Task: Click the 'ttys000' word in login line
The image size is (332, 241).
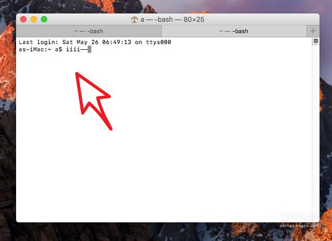Action: click(x=158, y=42)
